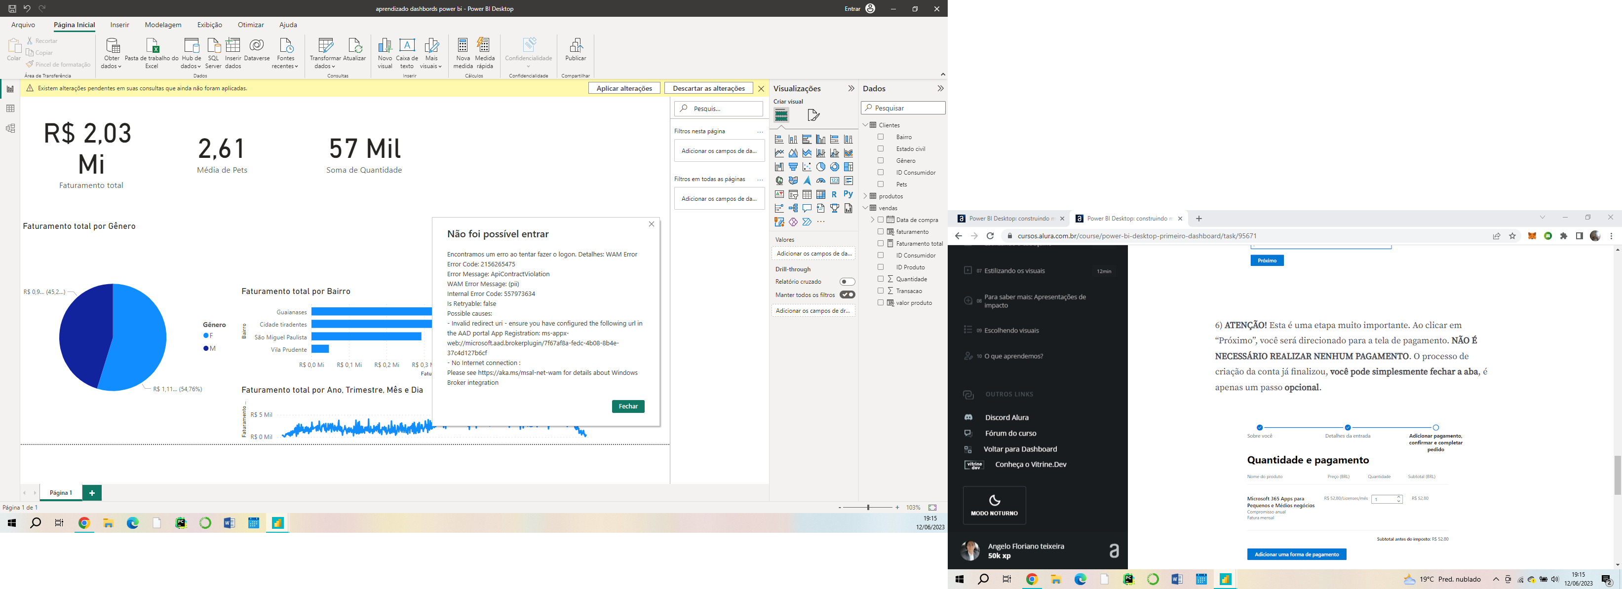The image size is (1622, 589).
Task: Check the Gênero field
Action: [881, 160]
